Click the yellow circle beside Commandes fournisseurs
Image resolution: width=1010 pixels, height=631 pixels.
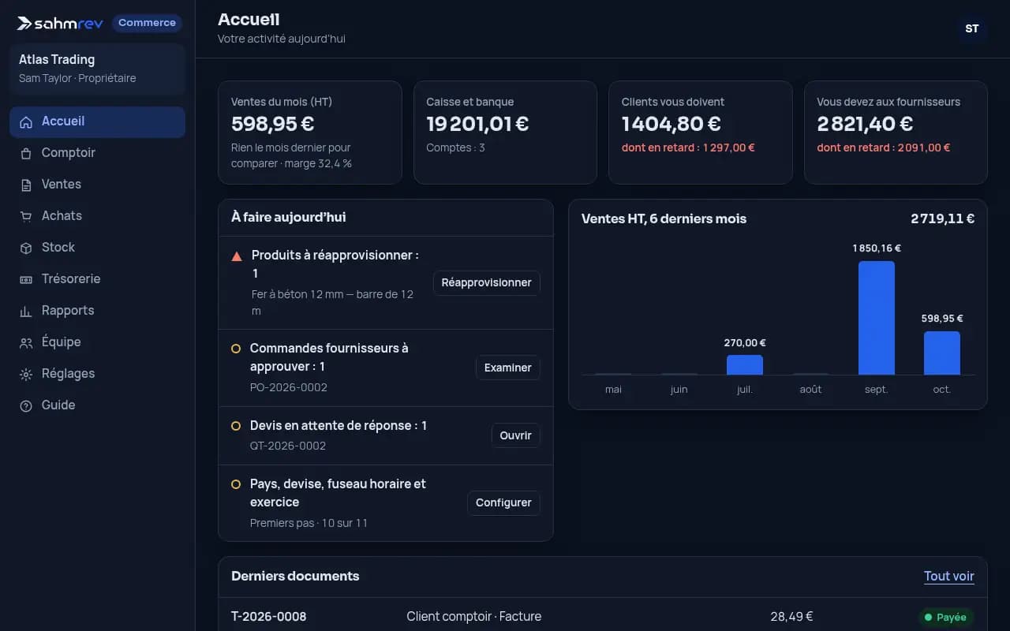point(236,349)
